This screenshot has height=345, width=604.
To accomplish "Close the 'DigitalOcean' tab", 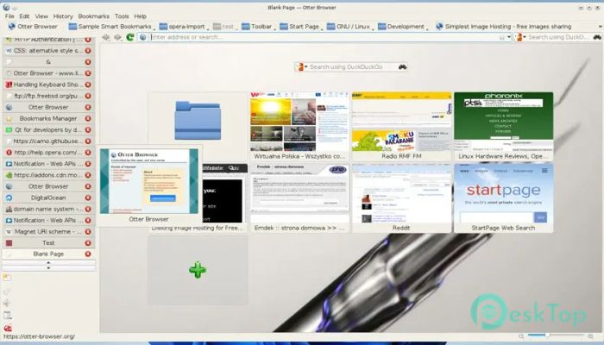I will click(x=88, y=198).
